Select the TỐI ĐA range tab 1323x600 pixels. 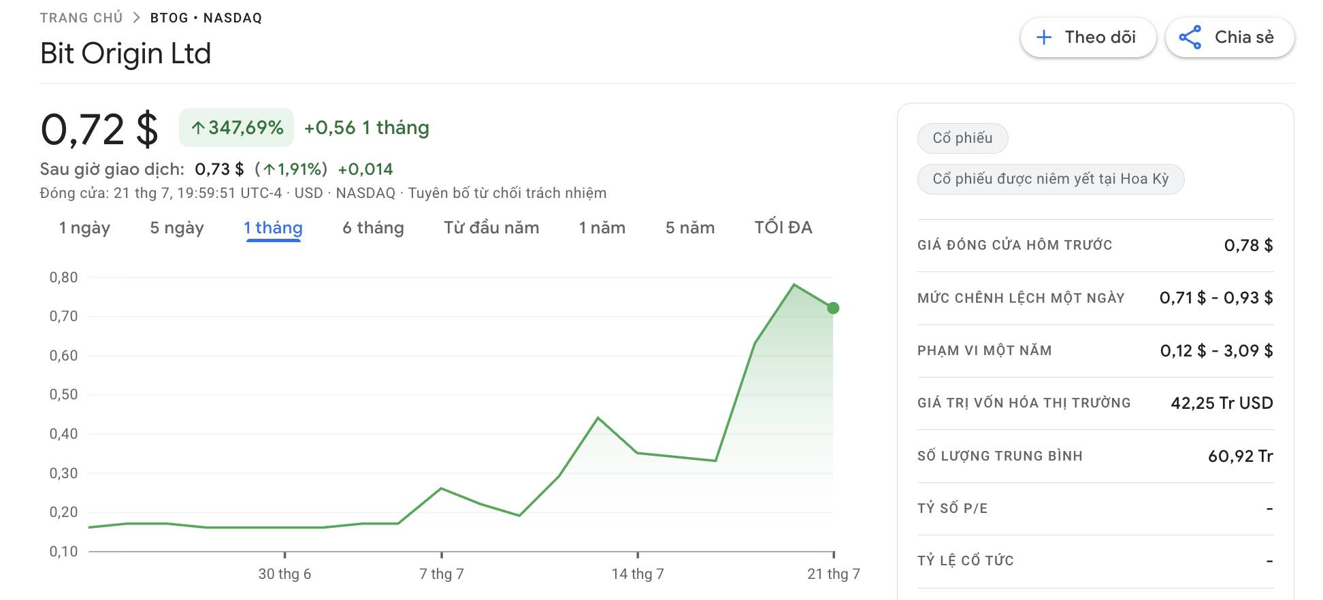click(x=783, y=228)
